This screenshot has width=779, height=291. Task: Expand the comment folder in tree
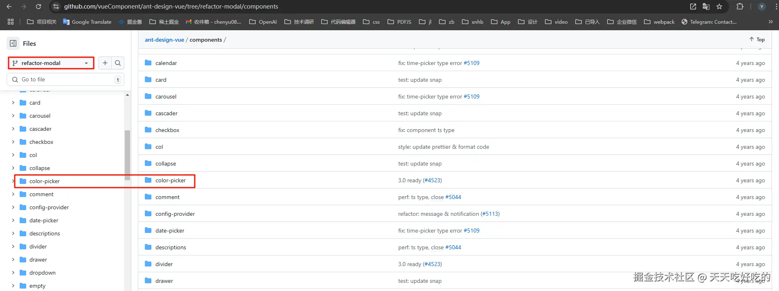click(13, 194)
